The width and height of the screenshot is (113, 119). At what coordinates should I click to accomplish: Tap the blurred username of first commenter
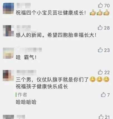click(x=24, y=6)
